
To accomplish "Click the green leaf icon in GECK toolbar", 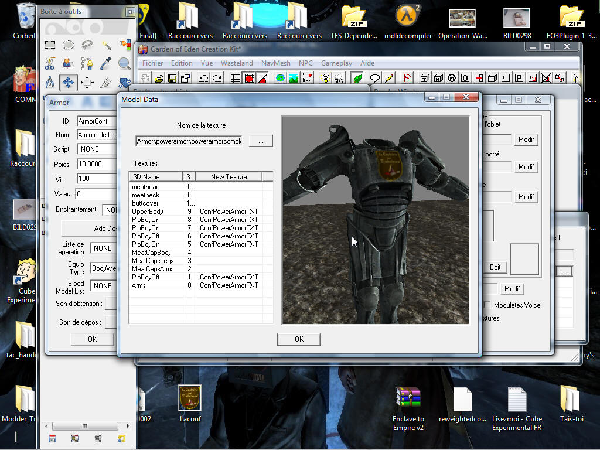I will click(357, 79).
